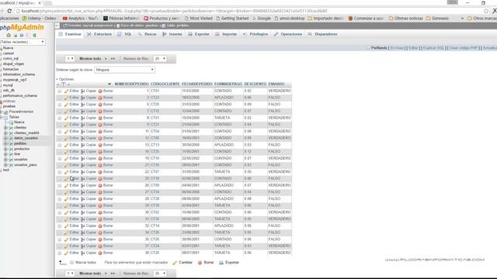The image size is (497, 279).
Task: Click pencil Edit icon for pedido 11 row
Action: [66, 132]
